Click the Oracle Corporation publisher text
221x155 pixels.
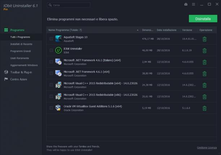pos(74,110)
